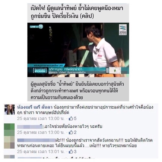Click the name caption ชุติกาญจน์ ทรัพย์ศุภราดา

click(x=65, y=69)
